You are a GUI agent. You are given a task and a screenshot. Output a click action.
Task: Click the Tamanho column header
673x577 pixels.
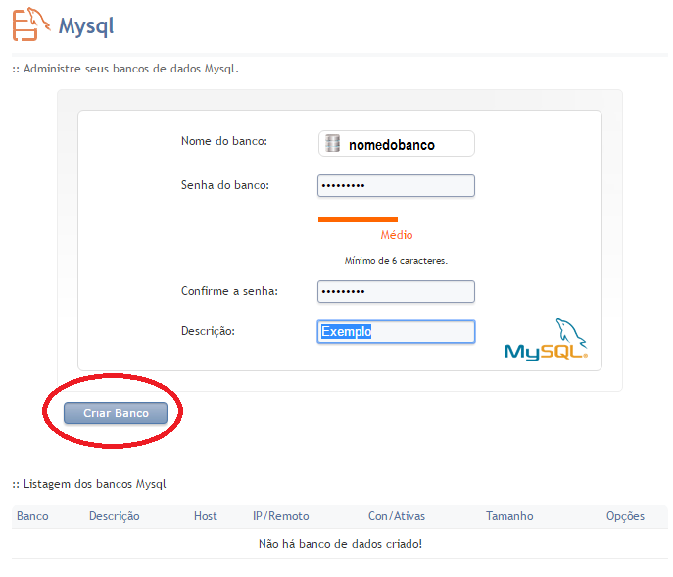coord(509,516)
